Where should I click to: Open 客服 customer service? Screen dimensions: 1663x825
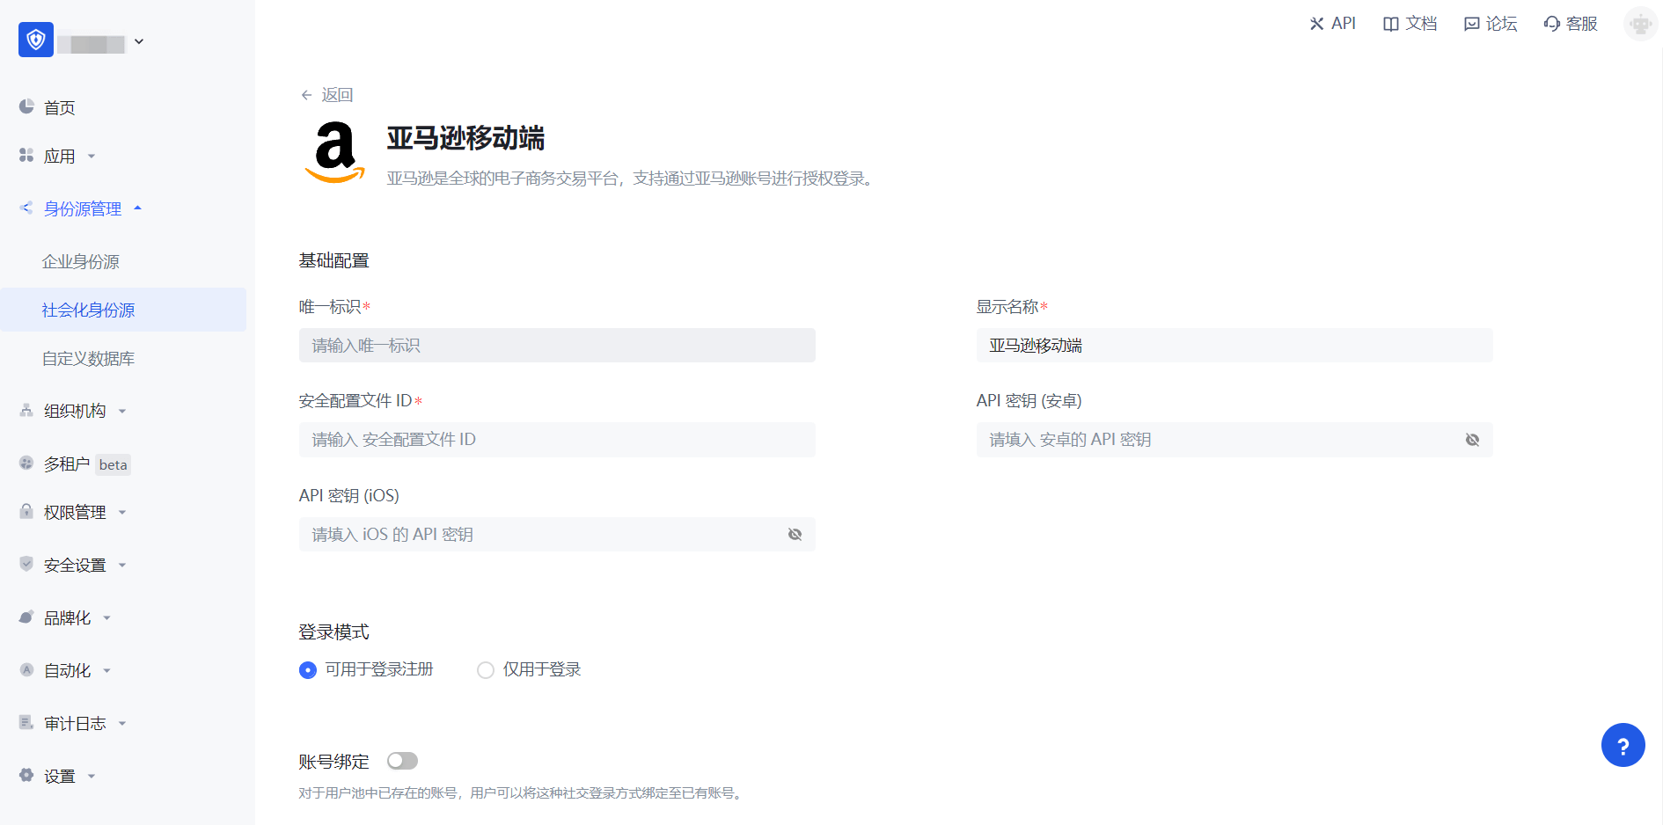click(x=1571, y=24)
